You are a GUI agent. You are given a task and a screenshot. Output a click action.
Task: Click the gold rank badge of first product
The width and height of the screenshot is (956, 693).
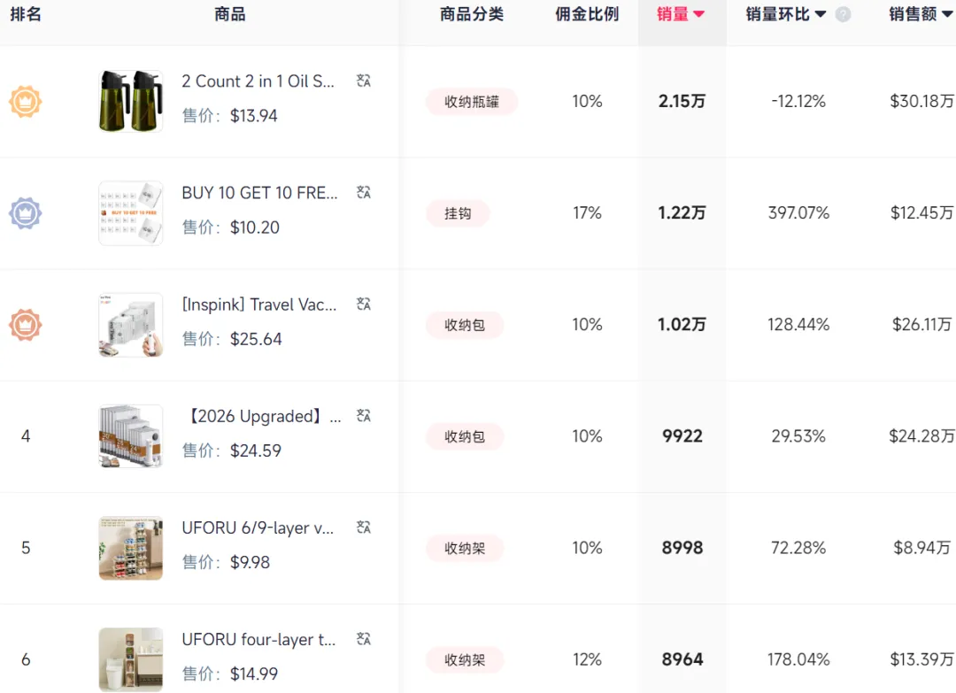[x=26, y=101]
